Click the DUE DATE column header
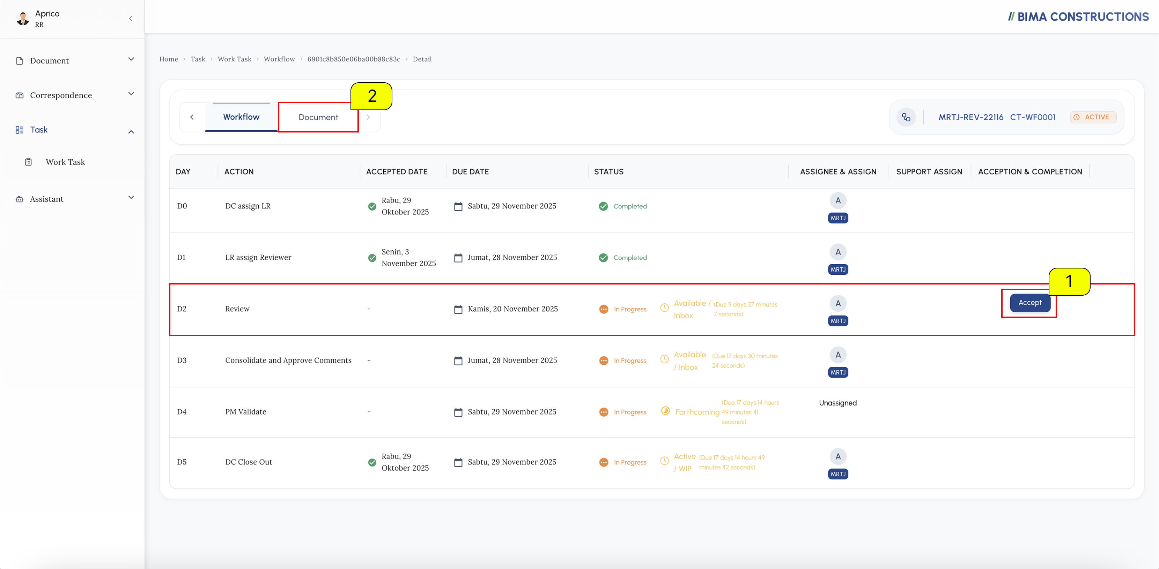The width and height of the screenshot is (1159, 569). [470, 172]
